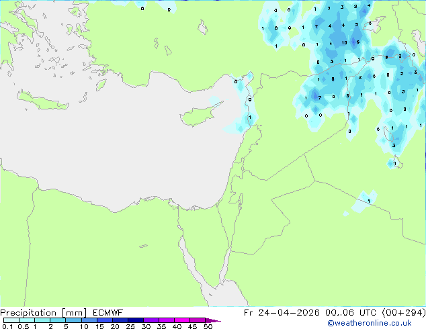Click the '30' legend scale label
This screenshot has width=426, height=329.
tap(146, 326)
